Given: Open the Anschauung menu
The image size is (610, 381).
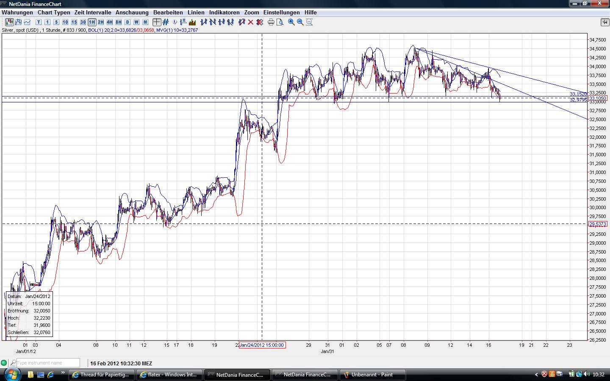Looking at the screenshot, I should point(132,12).
